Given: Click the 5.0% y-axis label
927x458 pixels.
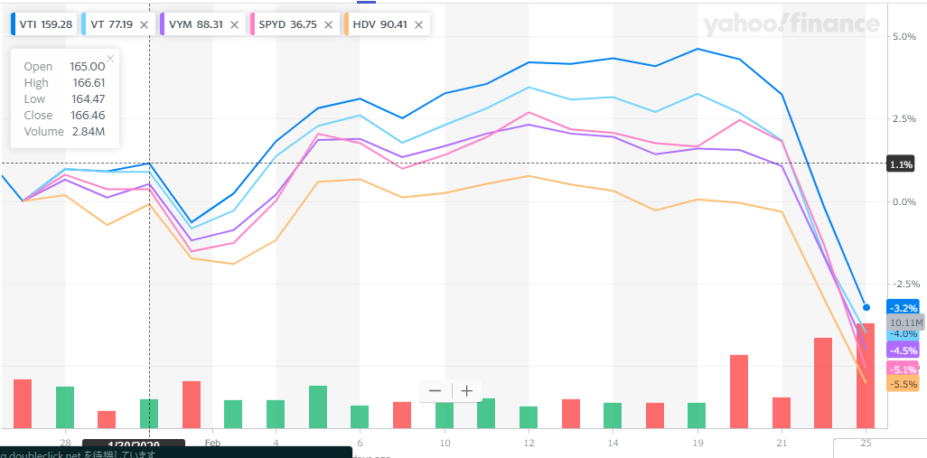Looking at the screenshot, I should click(904, 37).
